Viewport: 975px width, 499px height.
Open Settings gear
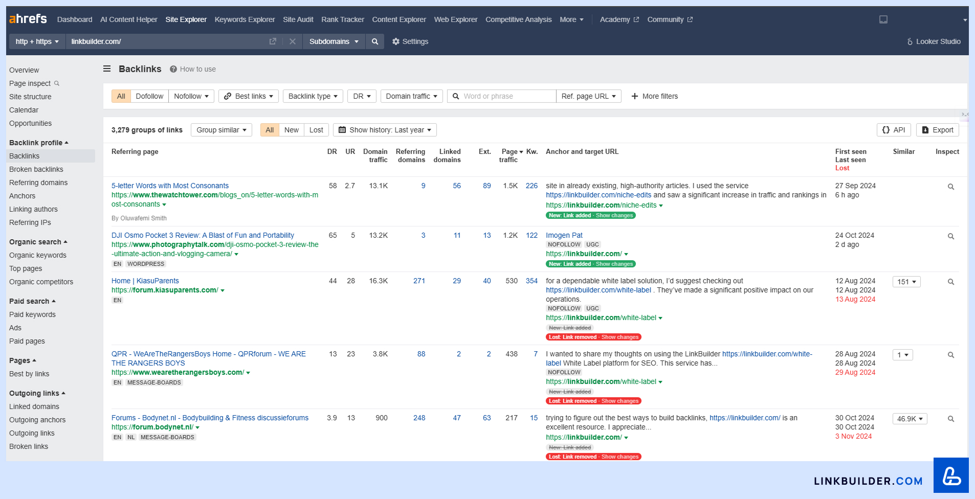[x=410, y=41]
